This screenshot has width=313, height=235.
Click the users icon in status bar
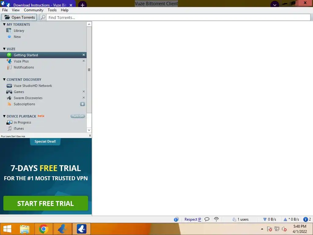[234, 219]
